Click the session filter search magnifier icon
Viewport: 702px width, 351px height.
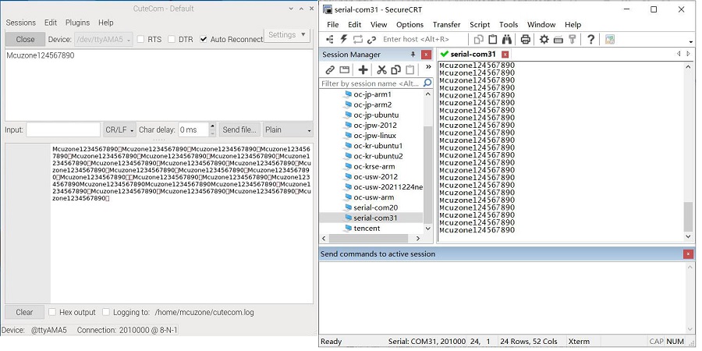click(x=427, y=83)
